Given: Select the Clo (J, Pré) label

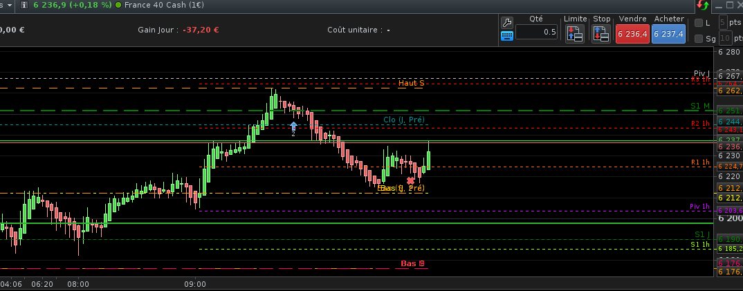Looking at the screenshot, I should pyautogui.click(x=404, y=120).
